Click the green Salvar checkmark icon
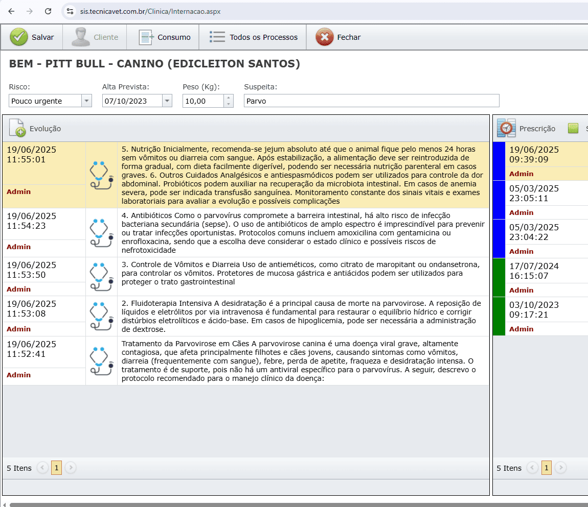The image size is (588, 507). coord(19,37)
